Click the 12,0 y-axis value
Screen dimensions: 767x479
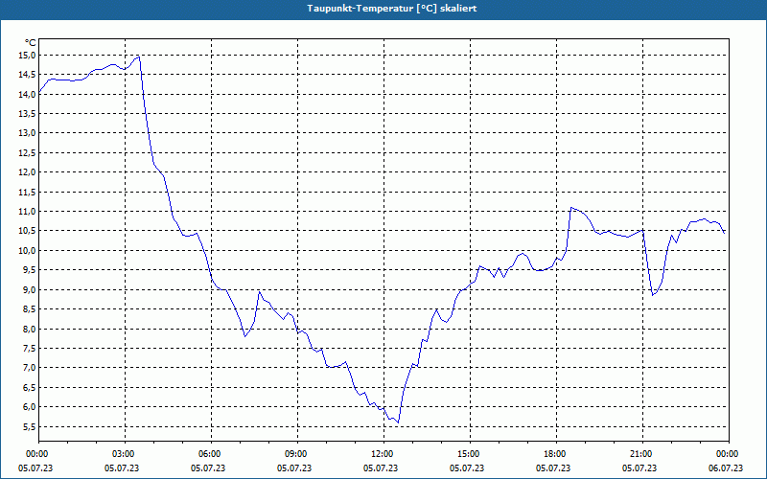tap(28, 172)
